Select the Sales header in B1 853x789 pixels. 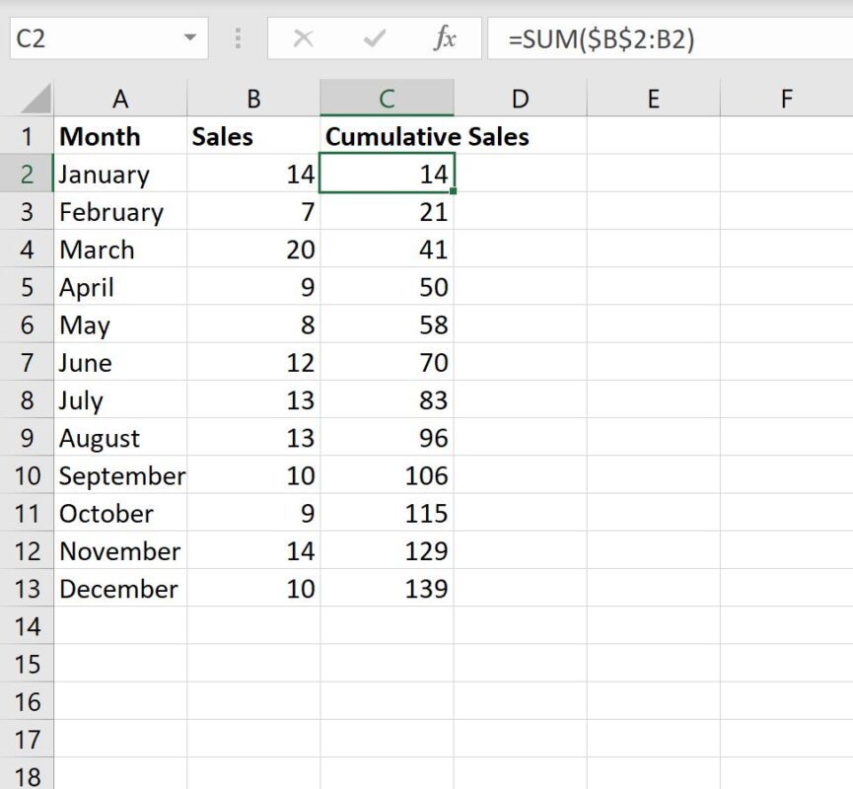click(253, 136)
